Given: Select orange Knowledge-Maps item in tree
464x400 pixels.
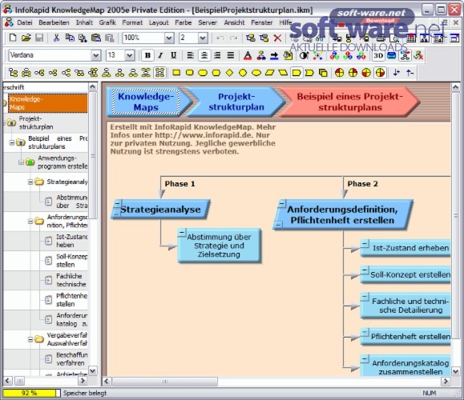Looking at the screenshot, I should pyautogui.click(x=47, y=103).
